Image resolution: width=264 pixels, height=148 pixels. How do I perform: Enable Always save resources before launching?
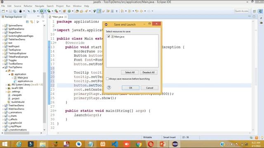click(x=107, y=79)
